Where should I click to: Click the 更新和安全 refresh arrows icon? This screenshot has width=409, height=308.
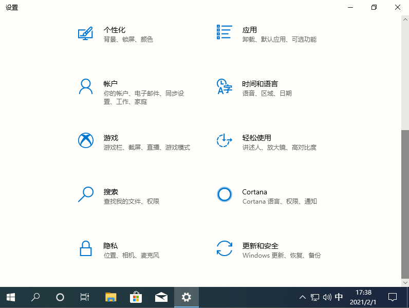pyautogui.click(x=225, y=248)
